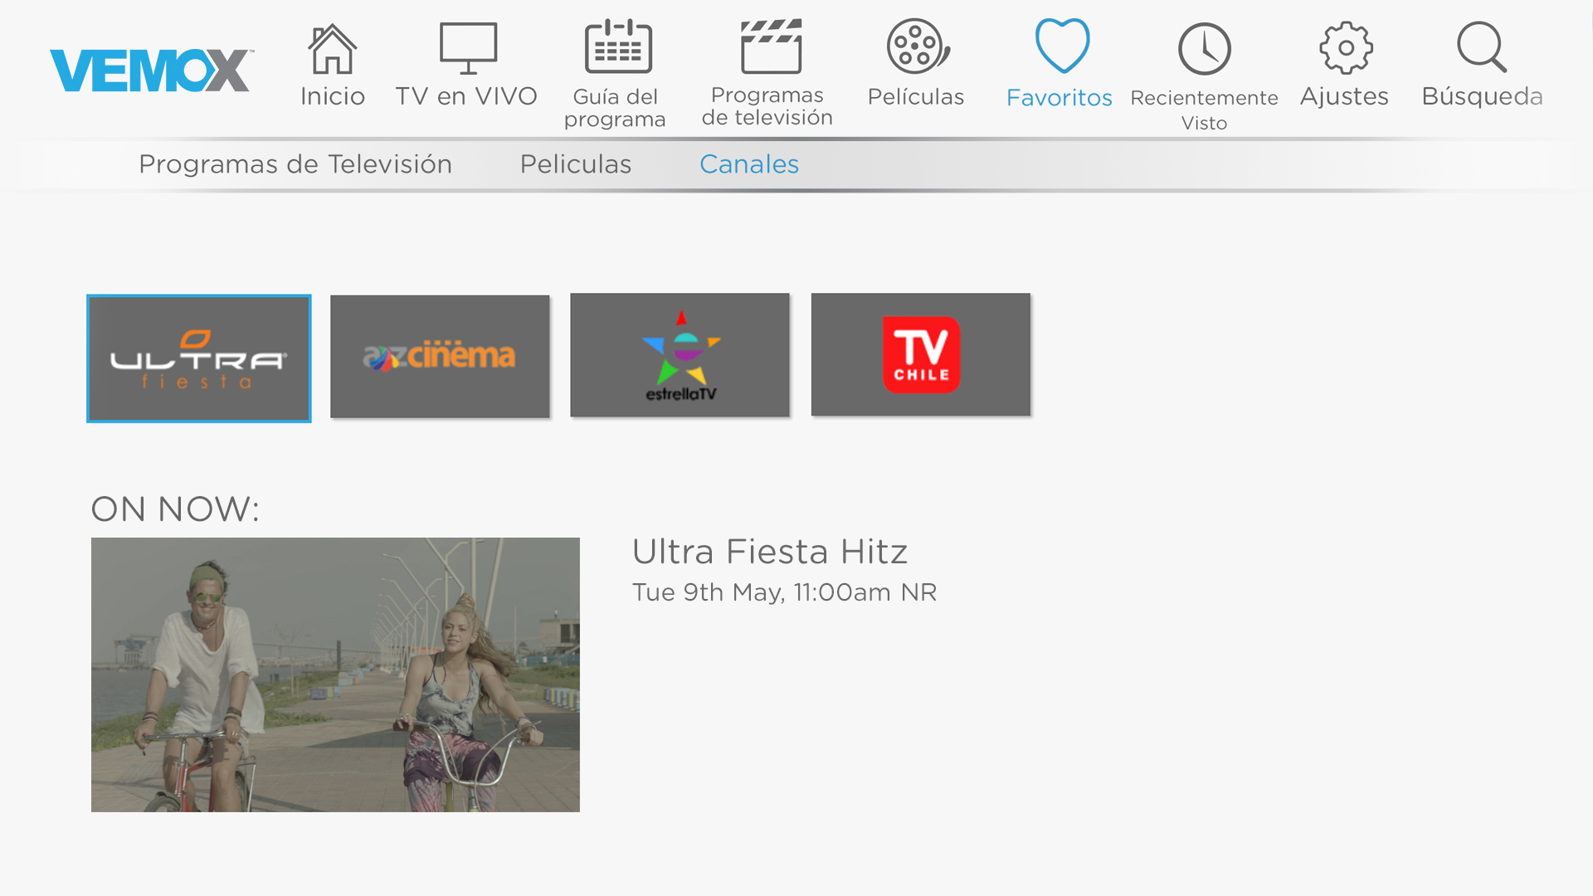Play the On Now video preview
1593x896 pixels.
[335, 674]
